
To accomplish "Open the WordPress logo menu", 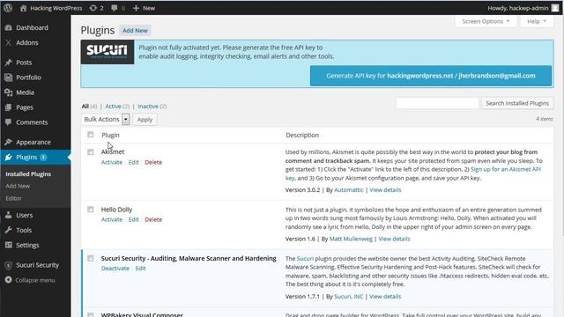I will [8, 8].
